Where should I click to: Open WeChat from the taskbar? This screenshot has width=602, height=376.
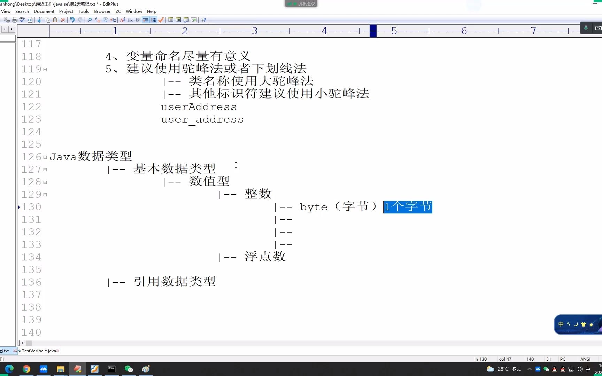pos(129,369)
